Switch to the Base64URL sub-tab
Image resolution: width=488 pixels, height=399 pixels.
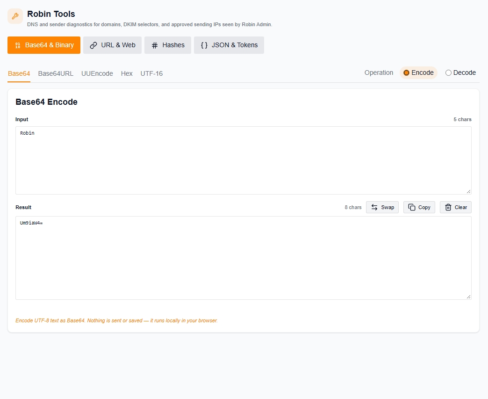56,74
